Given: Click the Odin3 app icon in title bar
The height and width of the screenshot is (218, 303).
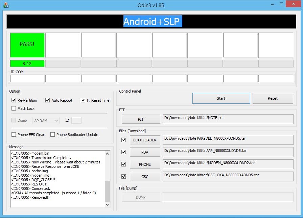Looking at the screenshot, I should pos(6,5).
